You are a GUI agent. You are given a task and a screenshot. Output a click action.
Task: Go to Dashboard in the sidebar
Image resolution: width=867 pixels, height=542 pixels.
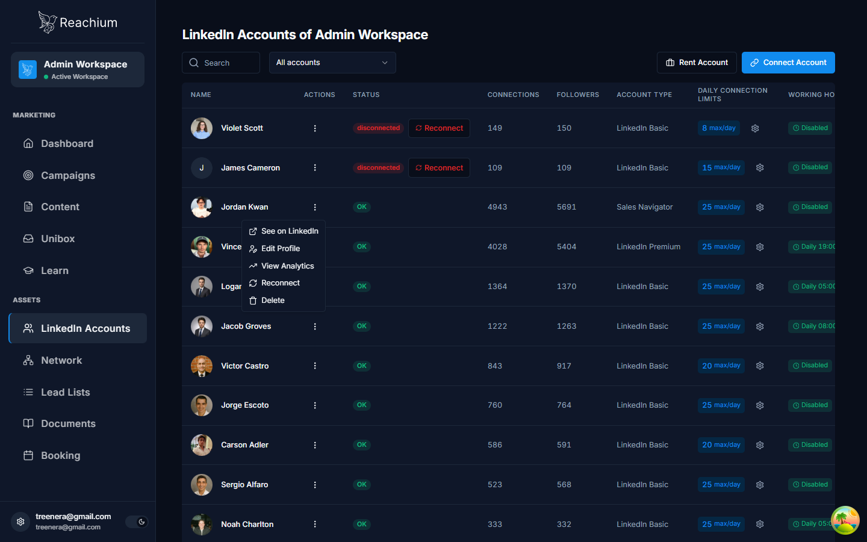click(78, 143)
